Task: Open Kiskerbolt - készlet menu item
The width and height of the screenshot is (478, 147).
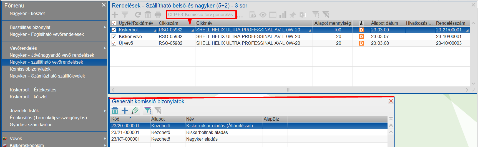Action: pos(29,97)
